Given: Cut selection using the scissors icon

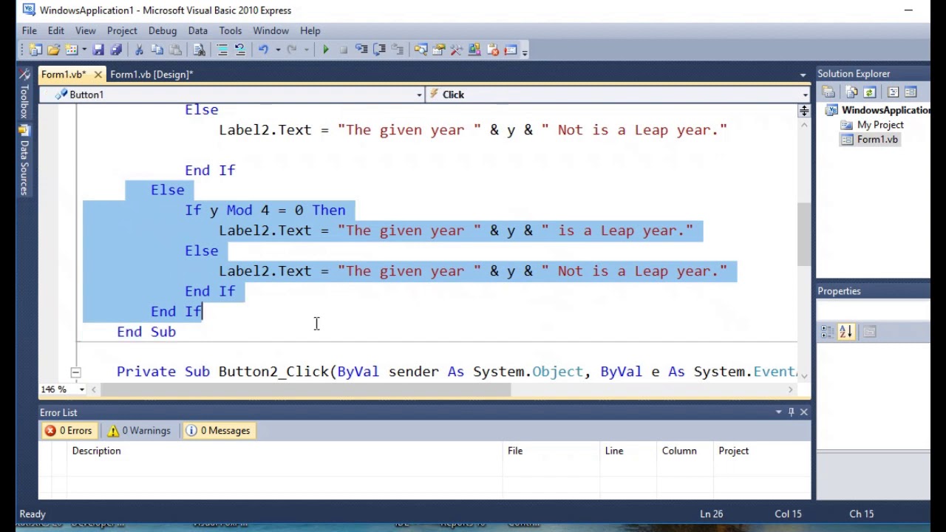Looking at the screenshot, I should 139,50.
